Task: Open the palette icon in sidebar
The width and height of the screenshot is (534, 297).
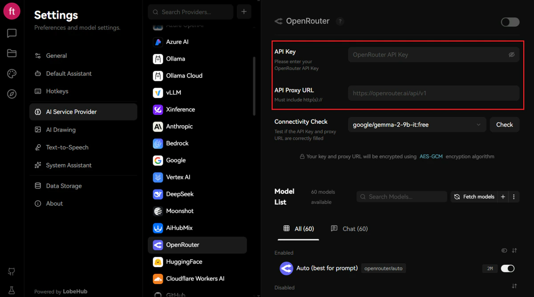Action: (12, 74)
